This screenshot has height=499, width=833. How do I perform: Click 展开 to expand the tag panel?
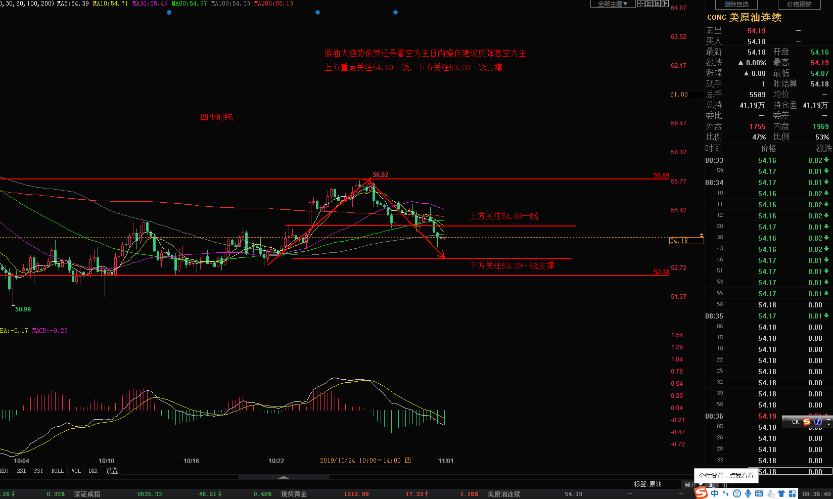689,484
